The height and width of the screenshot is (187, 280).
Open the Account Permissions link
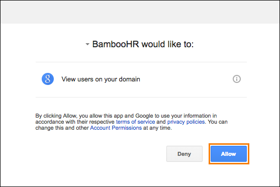(x=116, y=128)
